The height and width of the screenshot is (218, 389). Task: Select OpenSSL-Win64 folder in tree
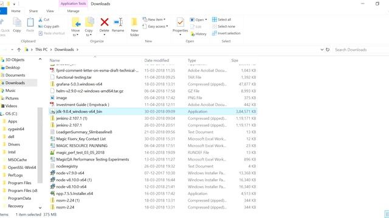tap(22, 167)
